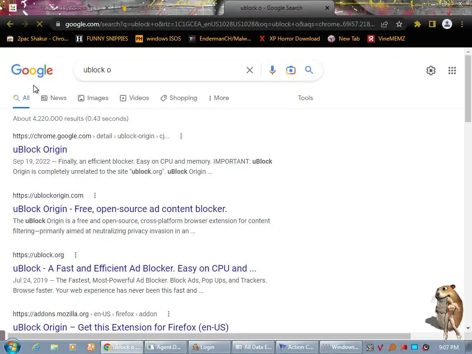Open search Tools options
The image size is (472, 354).
click(305, 98)
